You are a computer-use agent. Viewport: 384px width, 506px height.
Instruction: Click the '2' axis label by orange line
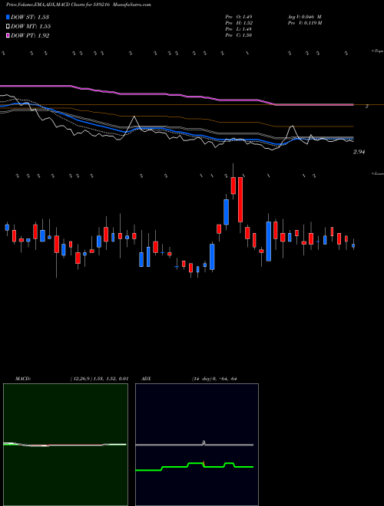(x=367, y=106)
